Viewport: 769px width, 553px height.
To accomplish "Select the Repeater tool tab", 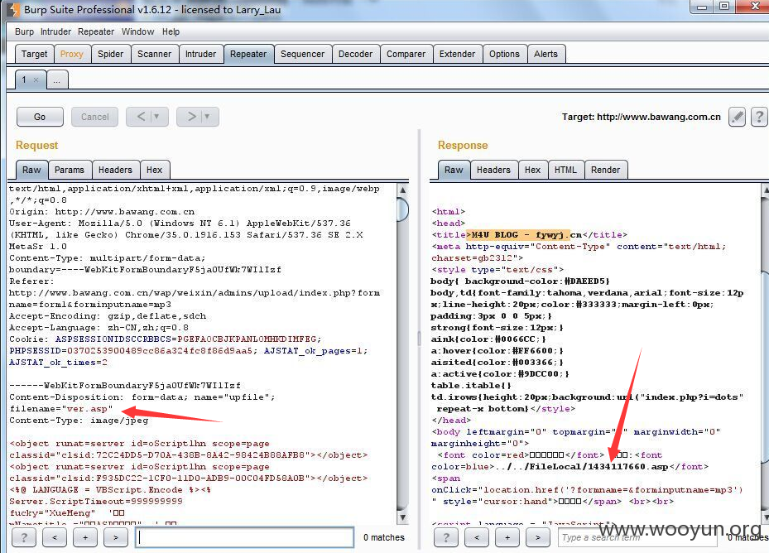I will 248,54.
